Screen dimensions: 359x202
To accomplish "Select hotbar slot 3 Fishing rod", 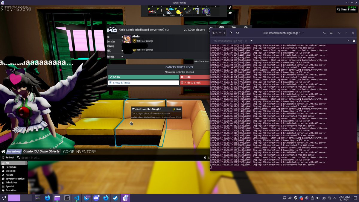I will pyautogui.click(x=171, y=11).
